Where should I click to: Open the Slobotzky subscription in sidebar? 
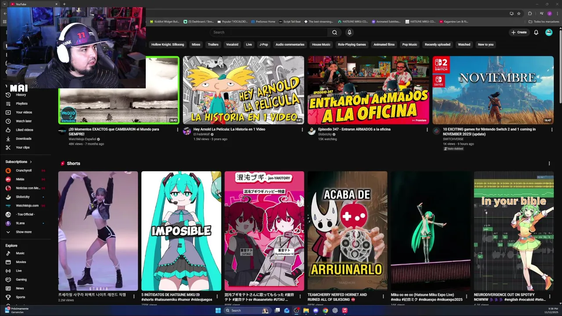(x=23, y=197)
